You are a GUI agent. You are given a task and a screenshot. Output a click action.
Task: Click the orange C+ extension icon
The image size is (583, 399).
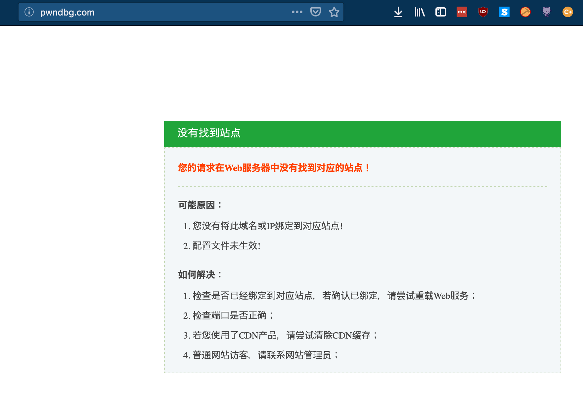568,12
